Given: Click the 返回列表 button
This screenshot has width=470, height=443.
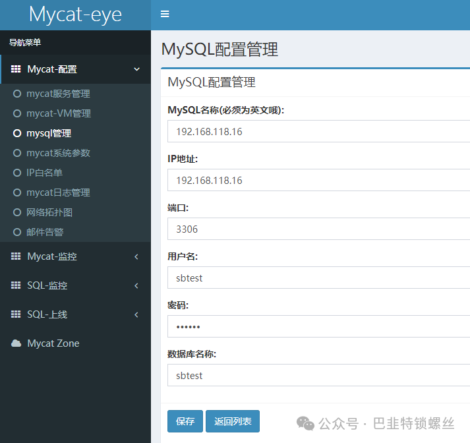Looking at the screenshot, I should tap(233, 421).
